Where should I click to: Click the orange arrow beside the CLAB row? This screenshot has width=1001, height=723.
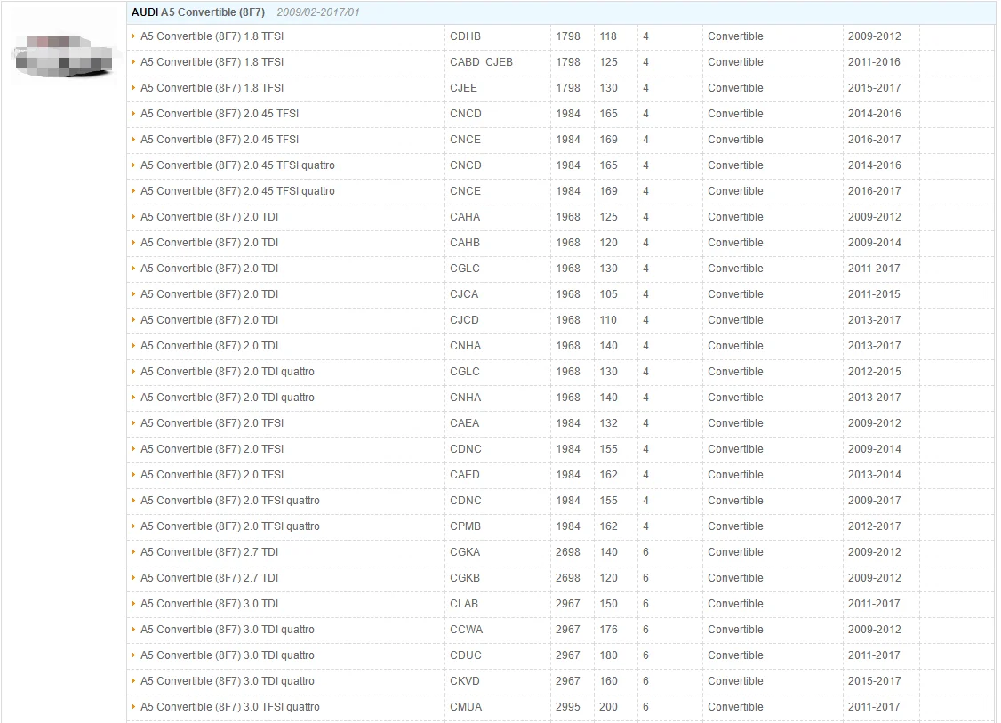coord(133,604)
